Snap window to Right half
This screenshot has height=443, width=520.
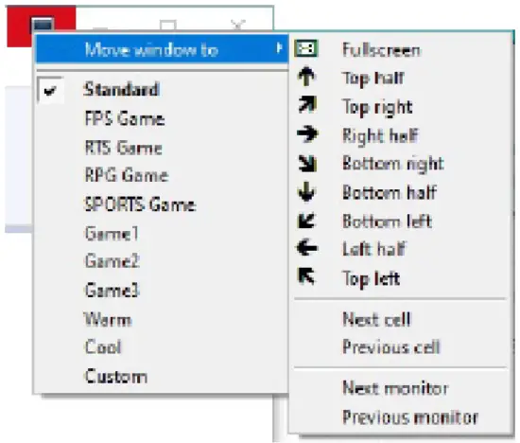click(380, 135)
